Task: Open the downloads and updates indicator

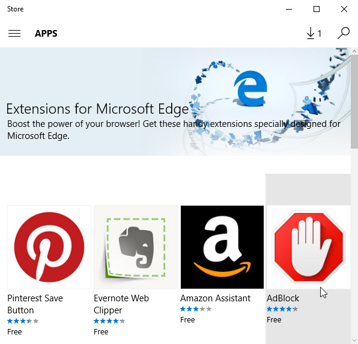Action: (314, 33)
